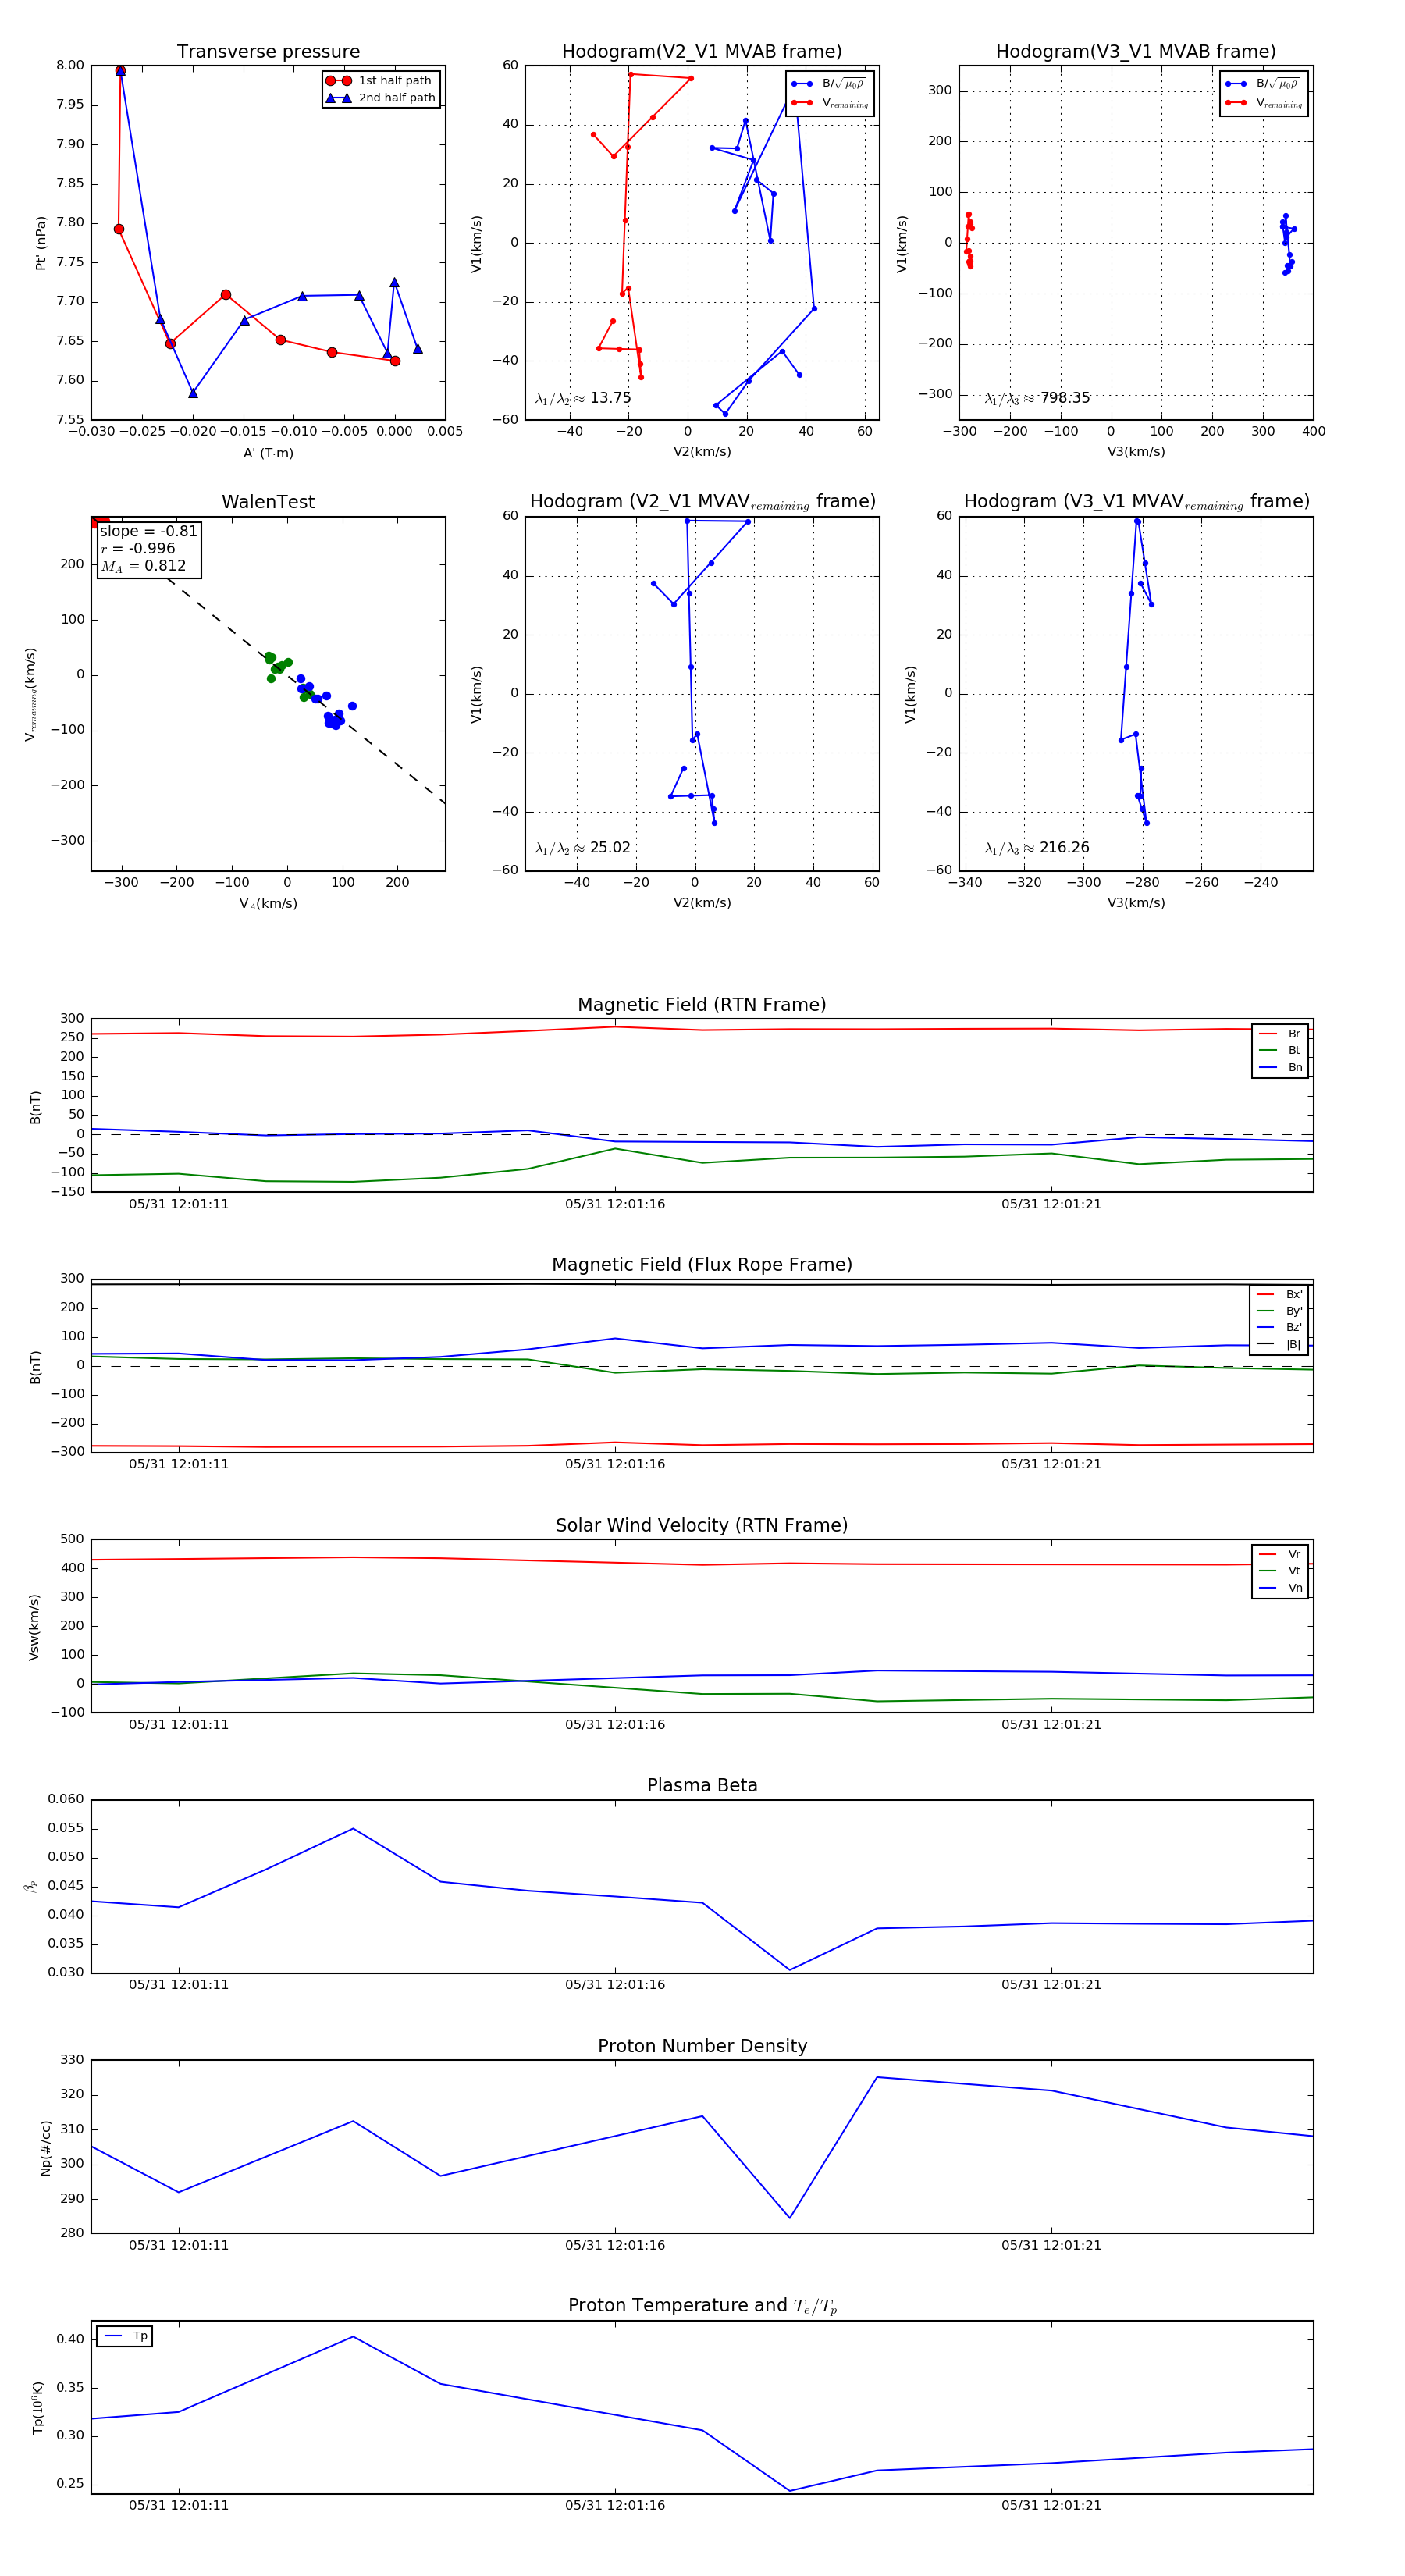Select the By' legend entry
Viewport: 1405px width, 2576px height.
(1279, 1311)
